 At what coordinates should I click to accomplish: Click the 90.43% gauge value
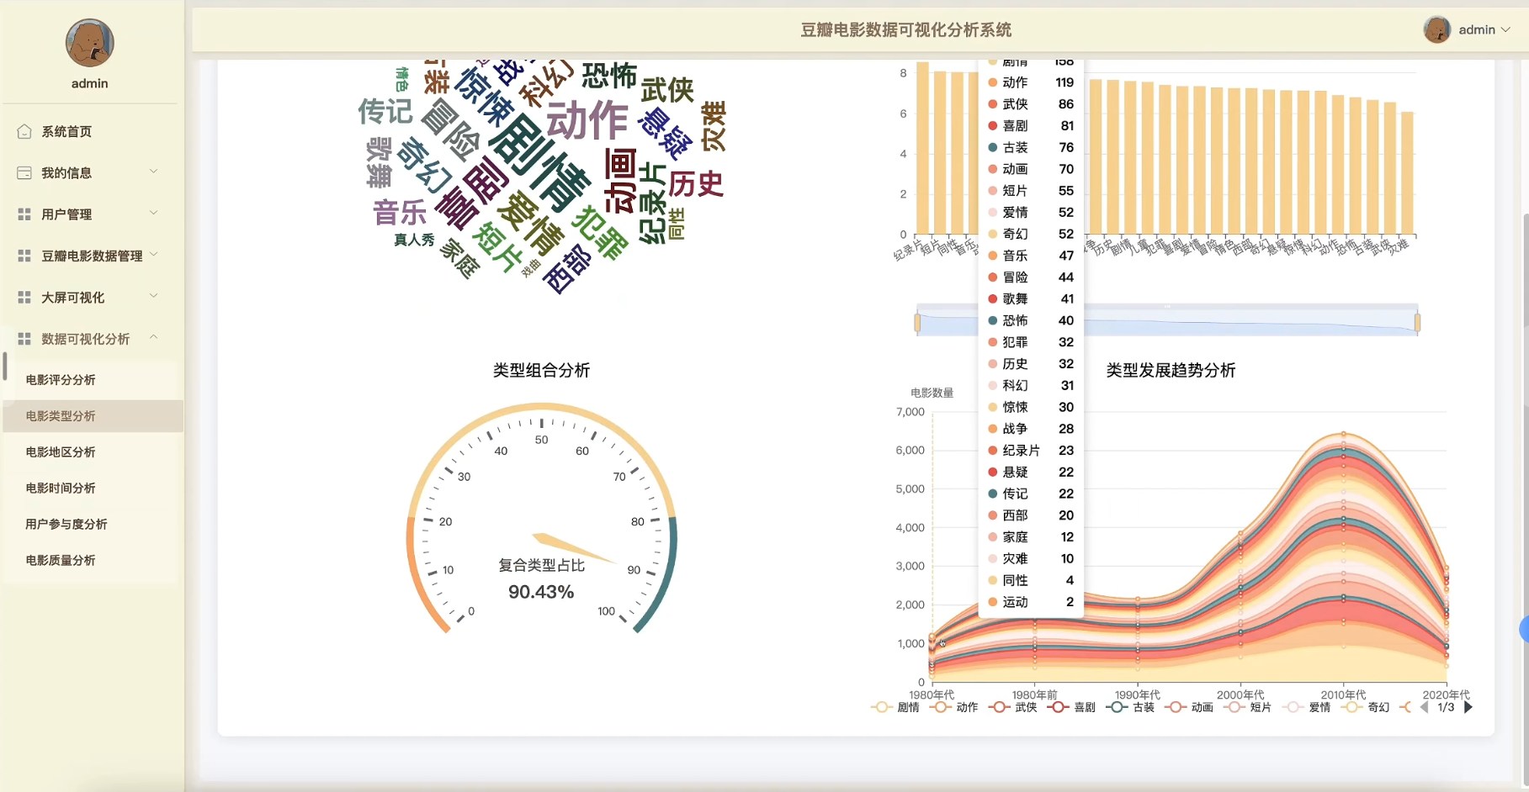[541, 592]
